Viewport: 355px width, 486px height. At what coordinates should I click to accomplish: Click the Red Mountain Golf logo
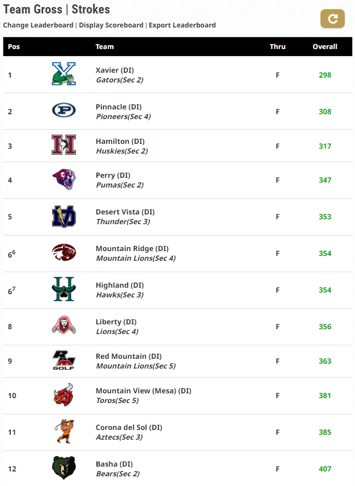click(x=64, y=360)
